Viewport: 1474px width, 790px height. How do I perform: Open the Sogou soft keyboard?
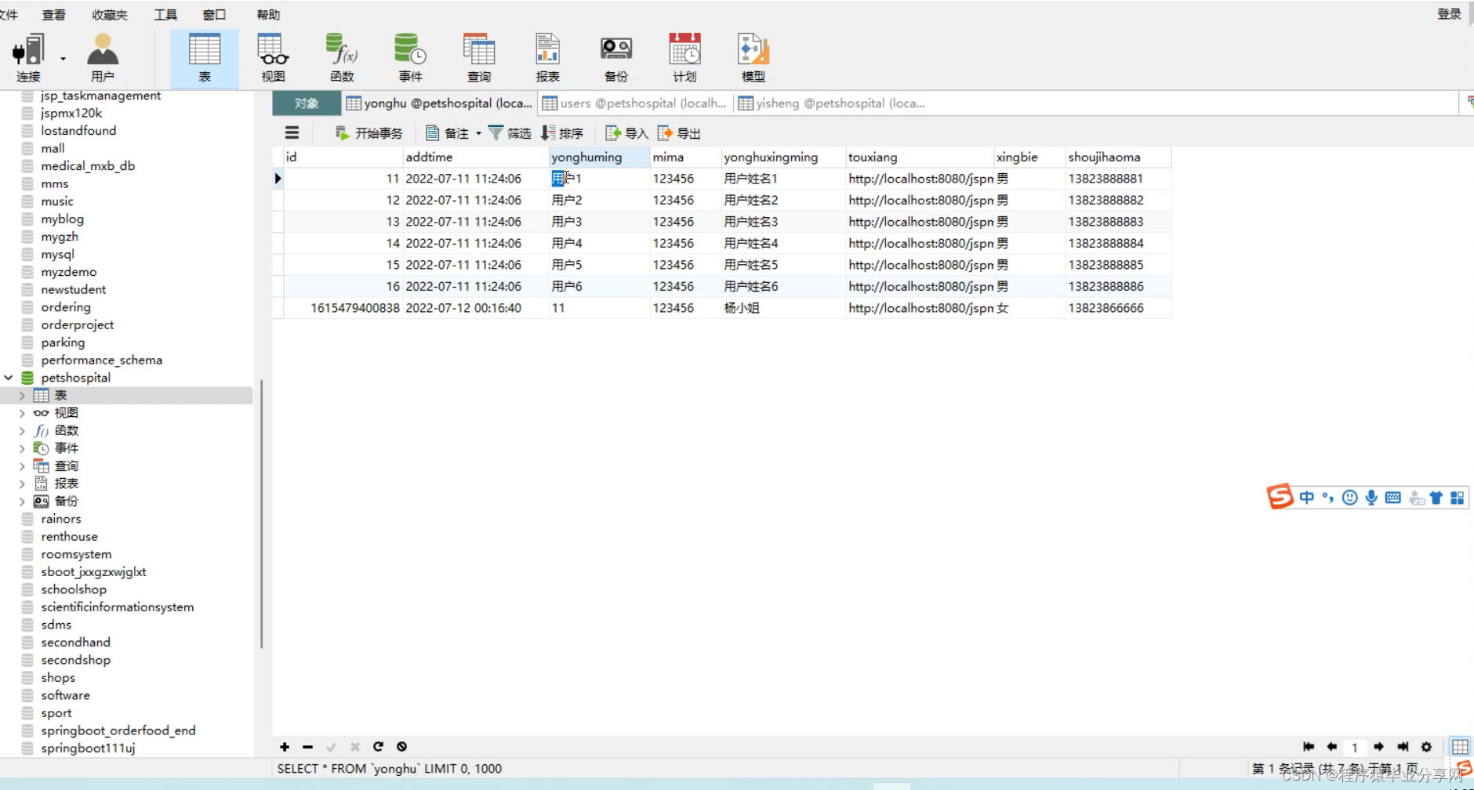tap(1393, 498)
